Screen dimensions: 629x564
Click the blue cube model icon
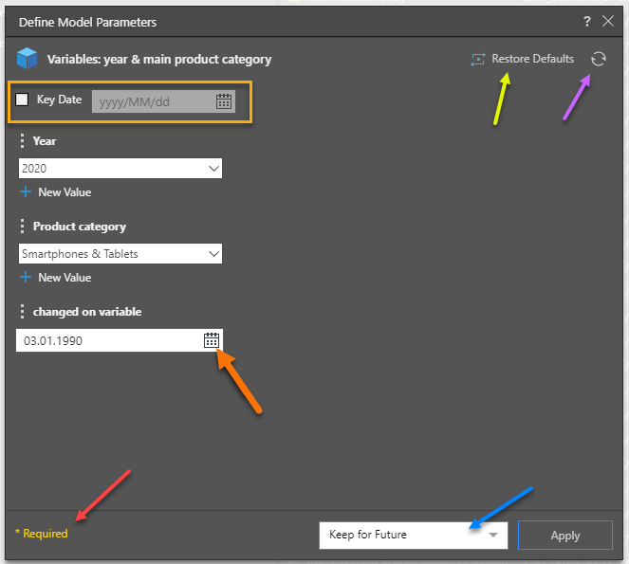pyautogui.click(x=28, y=59)
